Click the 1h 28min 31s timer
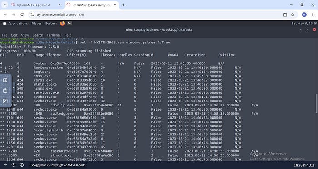The image size is (318, 169). (304, 165)
